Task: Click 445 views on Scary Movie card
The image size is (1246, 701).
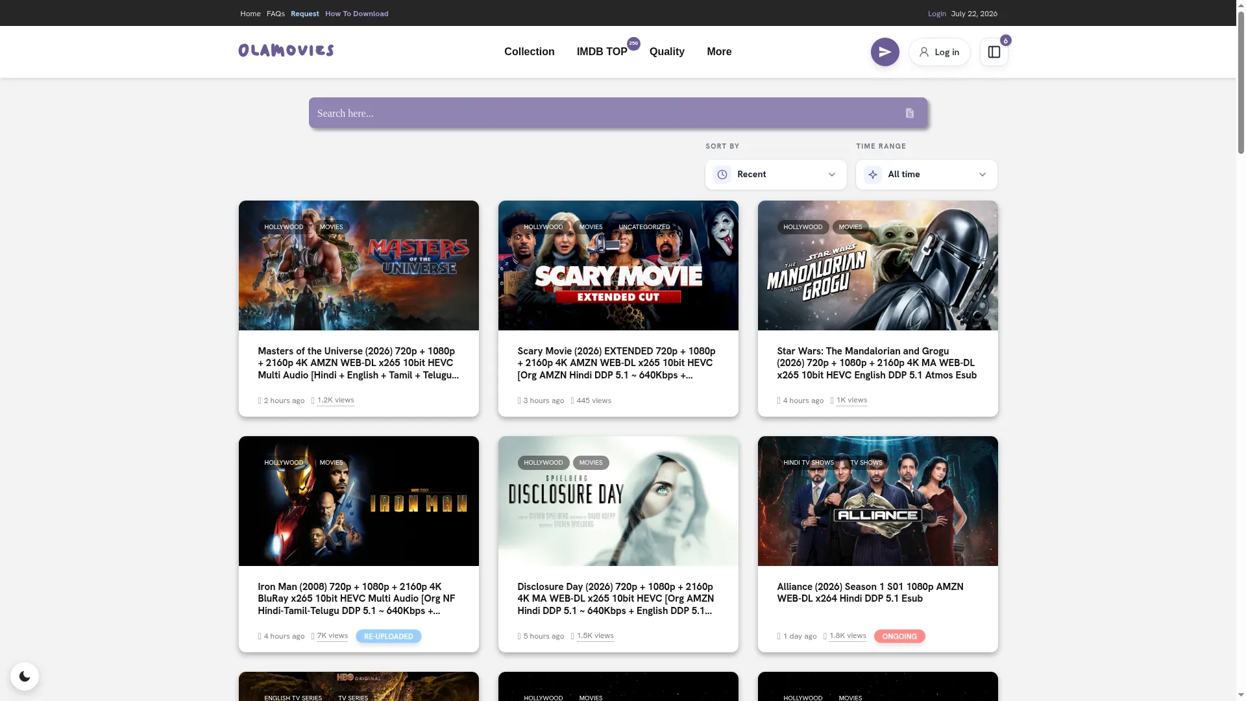Action: pos(594,400)
